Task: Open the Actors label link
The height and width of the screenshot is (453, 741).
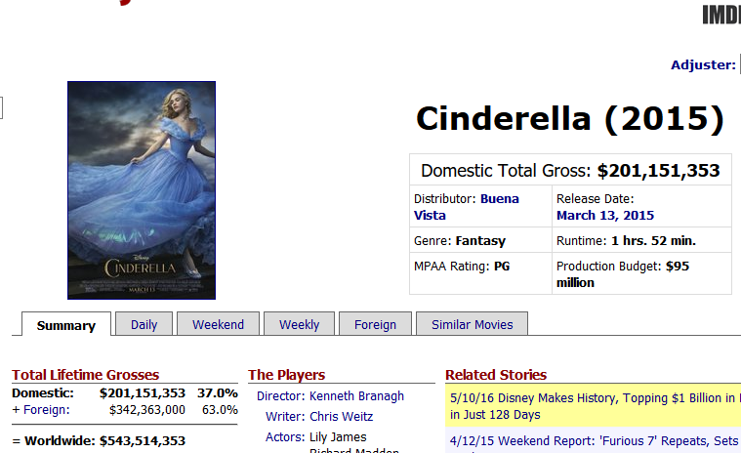Action: click(x=285, y=437)
